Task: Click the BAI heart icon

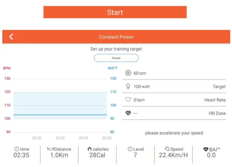Action: 206,149
